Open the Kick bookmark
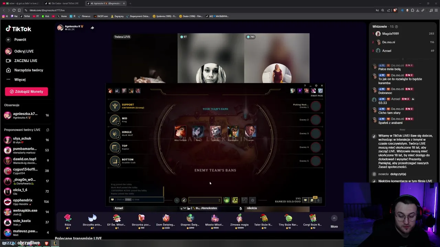 coord(45,16)
